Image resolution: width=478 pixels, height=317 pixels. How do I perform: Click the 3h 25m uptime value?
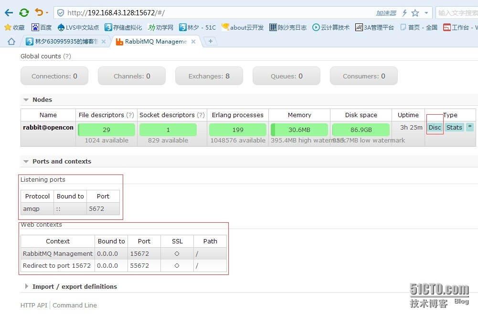point(411,128)
